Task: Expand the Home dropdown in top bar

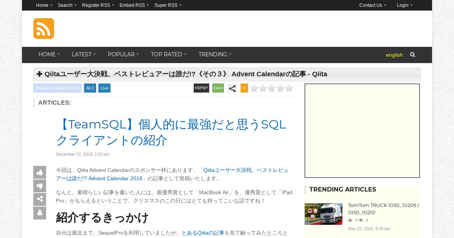Action: click(x=44, y=5)
